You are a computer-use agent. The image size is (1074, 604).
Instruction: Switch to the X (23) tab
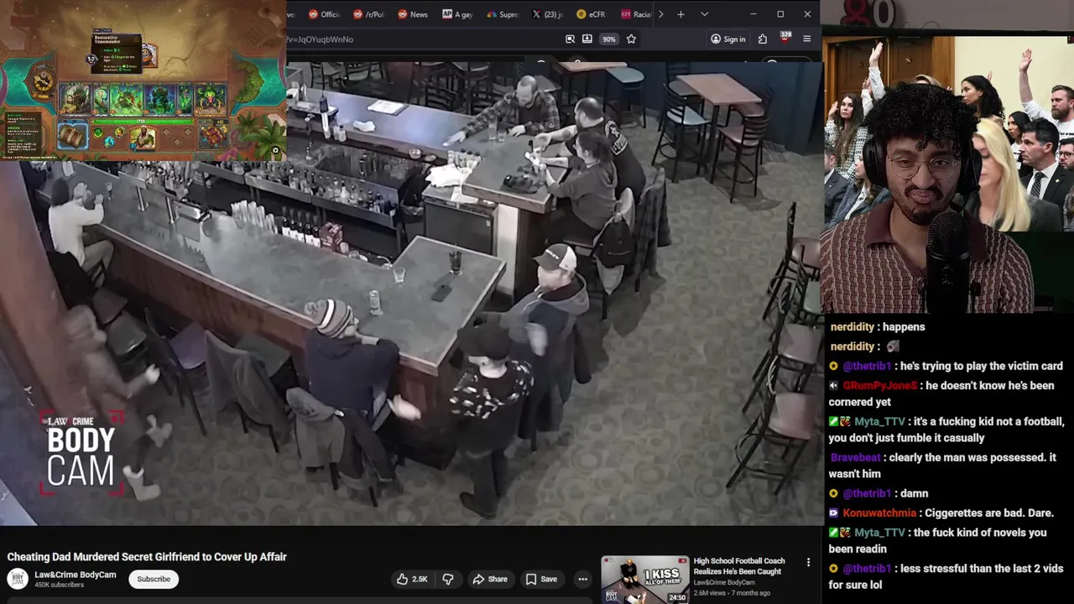click(x=547, y=14)
